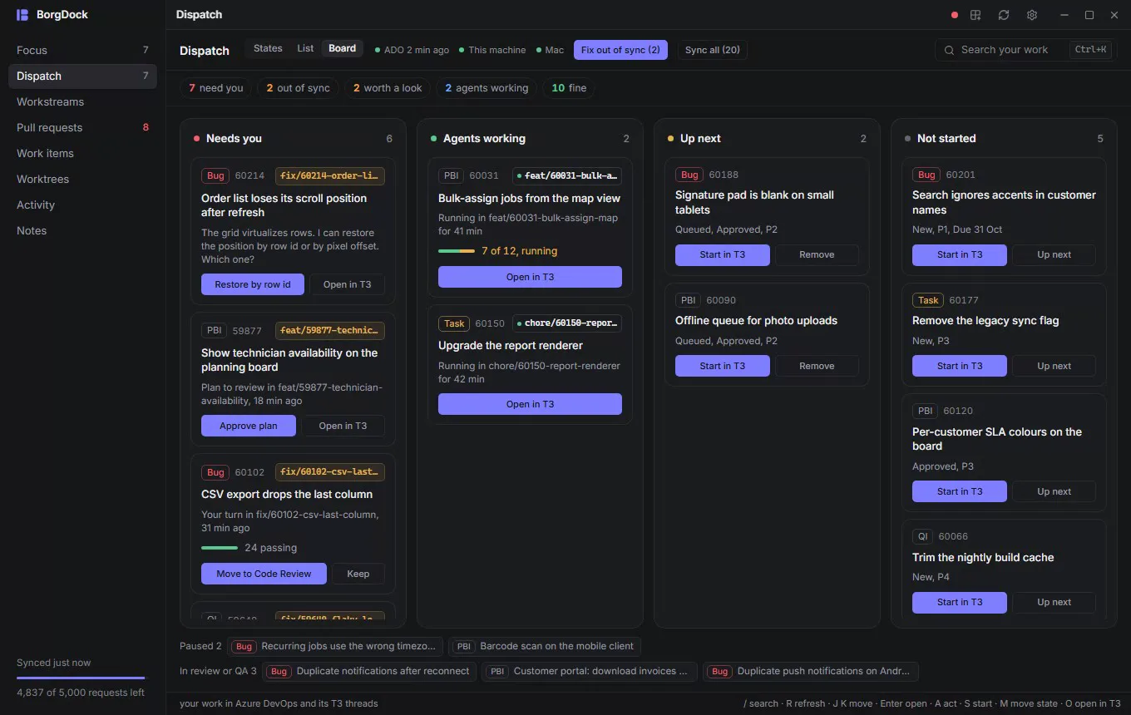The height and width of the screenshot is (715, 1131).
Task: Click the fix/60214-order-li branch tag
Action: [x=330, y=175]
